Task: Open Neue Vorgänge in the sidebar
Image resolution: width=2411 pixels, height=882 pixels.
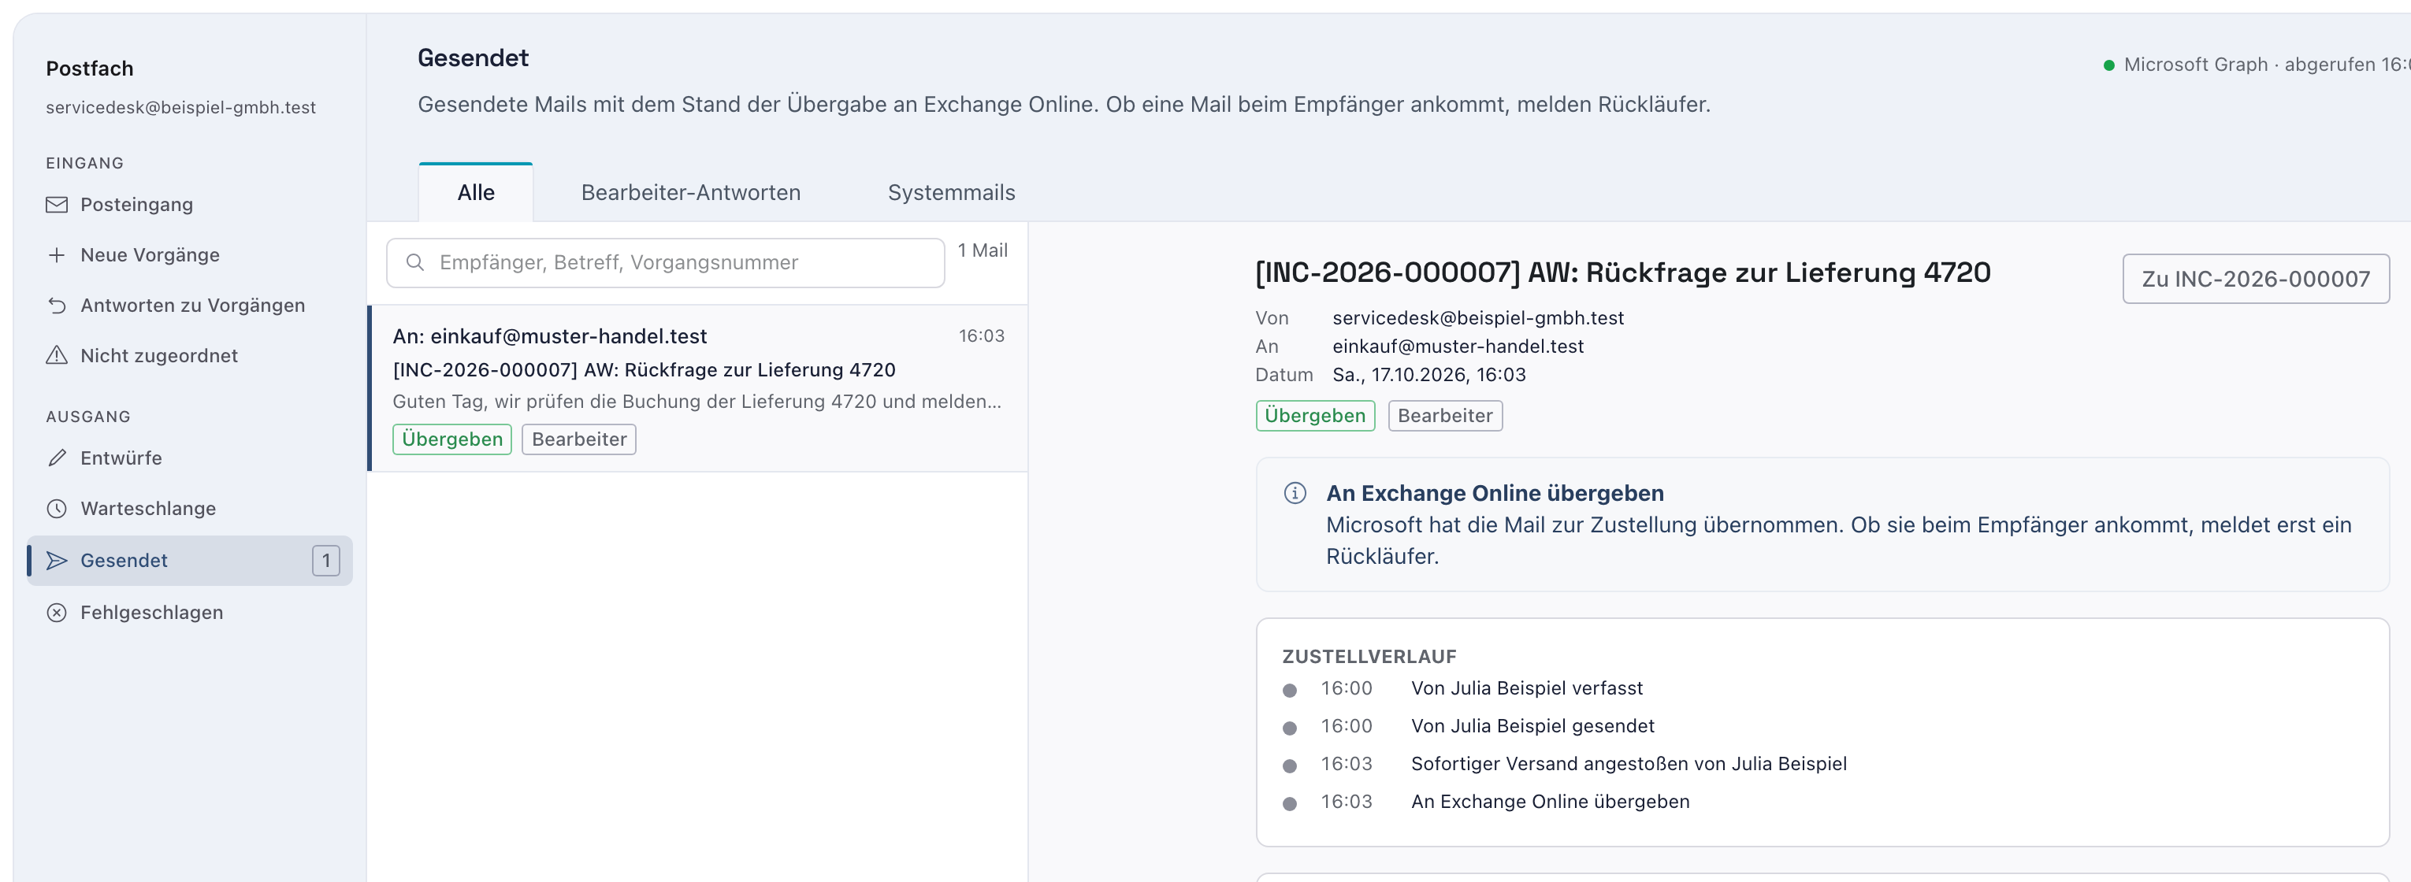Action: click(x=190, y=255)
